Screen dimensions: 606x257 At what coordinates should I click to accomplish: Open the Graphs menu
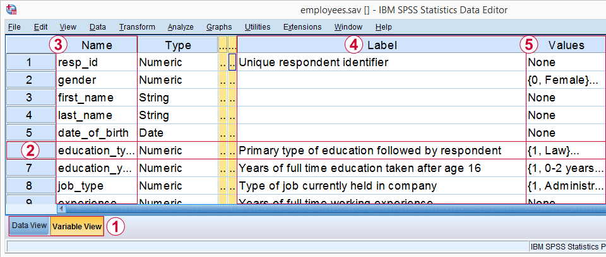pyautogui.click(x=219, y=27)
